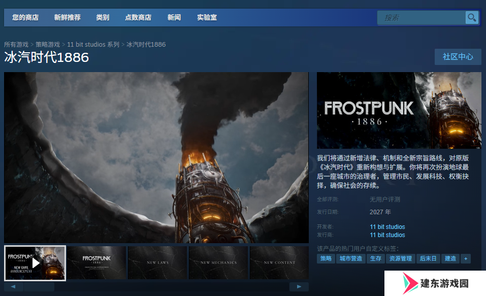The image size is (486, 296).
Task: Click the 无用户评测 review summary text
Action: coord(384,200)
